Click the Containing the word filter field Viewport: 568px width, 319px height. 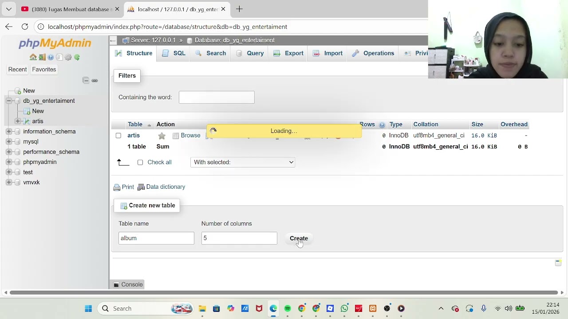coord(217,97)
